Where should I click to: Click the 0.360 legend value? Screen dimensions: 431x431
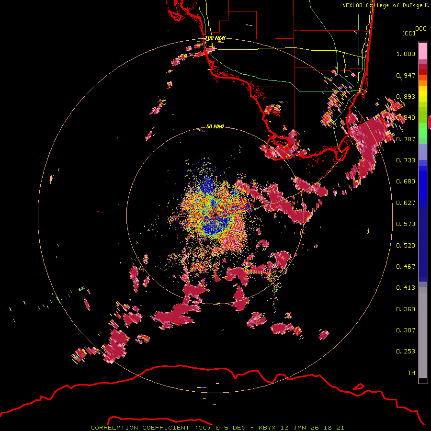coord(406,309)
